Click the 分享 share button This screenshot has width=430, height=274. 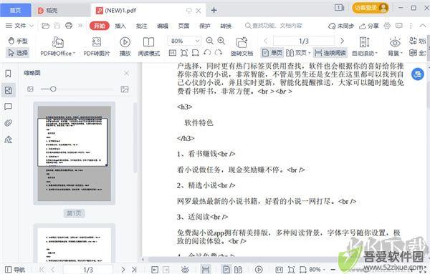[369, 26]
